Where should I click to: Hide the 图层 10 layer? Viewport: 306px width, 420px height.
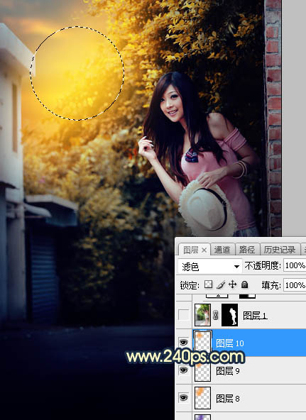pyautogui.click(x=184, y=343)
